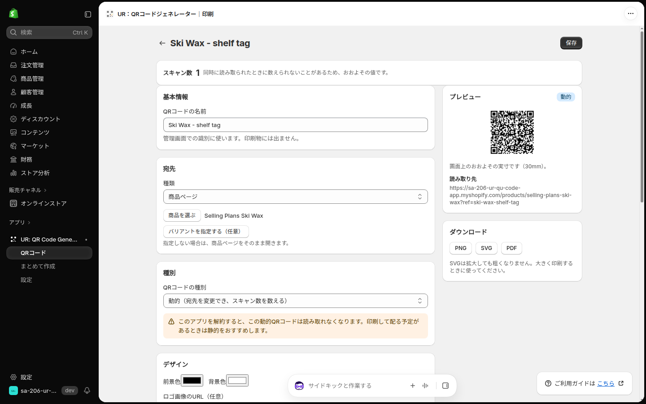The height and width of the screenshot is (404, 646).
Task: Open 商品管理 in the sidebar
Action: [x=49, y=79]
